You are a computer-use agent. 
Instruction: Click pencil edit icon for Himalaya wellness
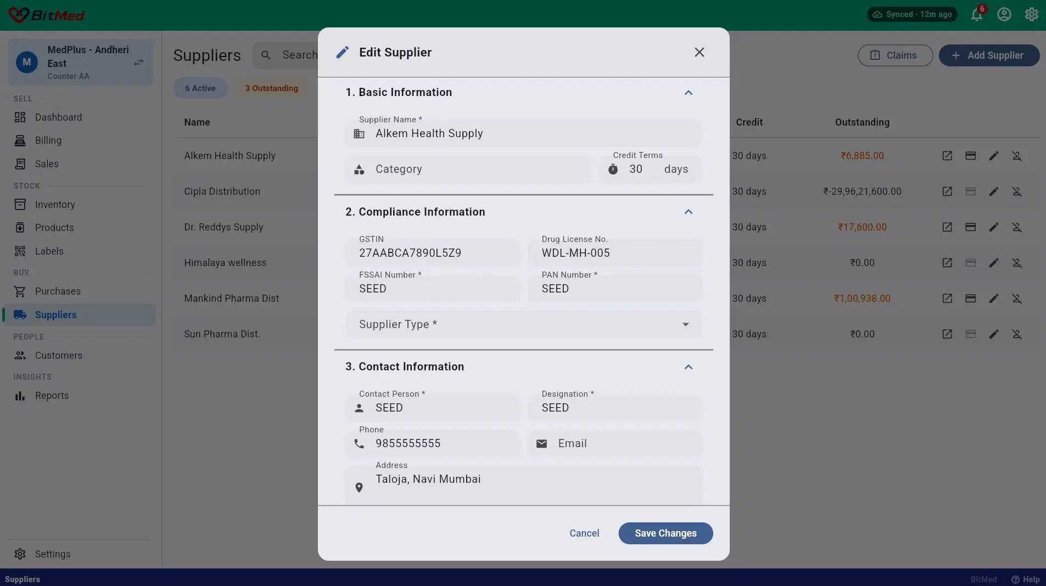coord(994,263)
